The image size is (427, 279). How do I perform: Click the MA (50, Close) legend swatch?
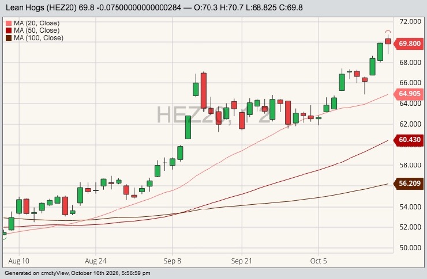pos(9,30)
